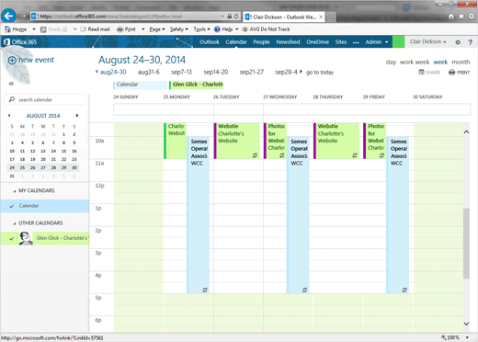The image size is (478, 342).
Task: Click the search calendar magnifier icon
Action: coord(12,99)
